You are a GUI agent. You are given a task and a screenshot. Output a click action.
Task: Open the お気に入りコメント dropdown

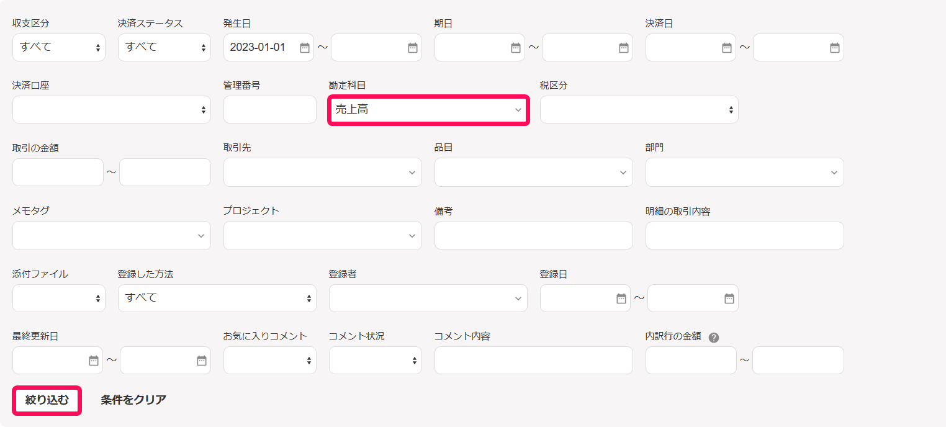coord(270,361)
